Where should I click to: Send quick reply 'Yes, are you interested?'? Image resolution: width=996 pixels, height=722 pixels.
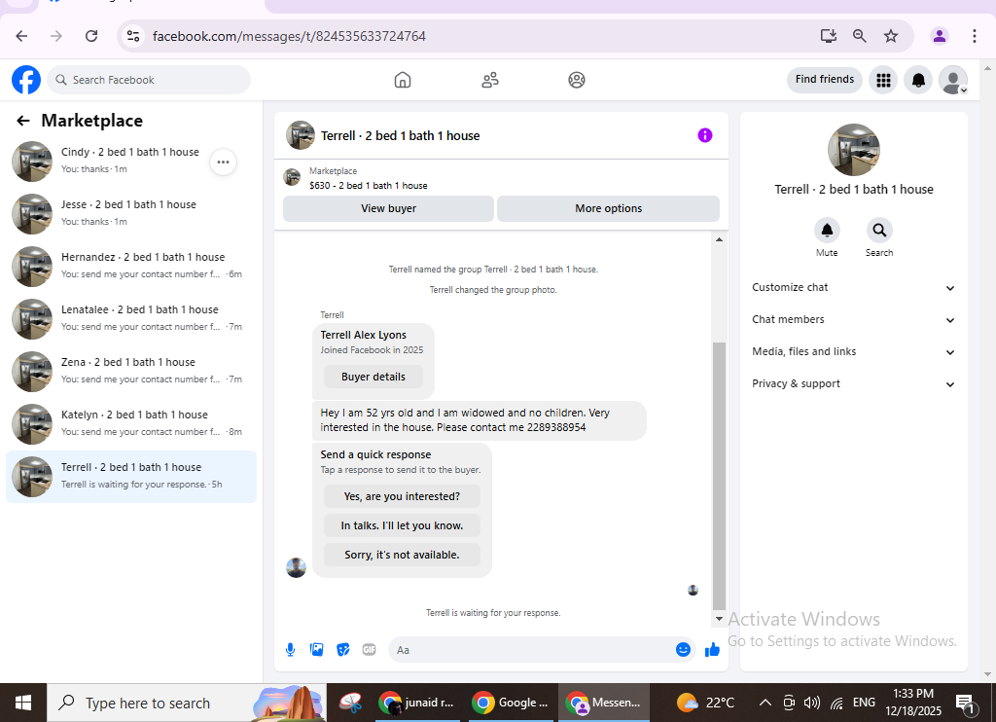pos(402,496)
